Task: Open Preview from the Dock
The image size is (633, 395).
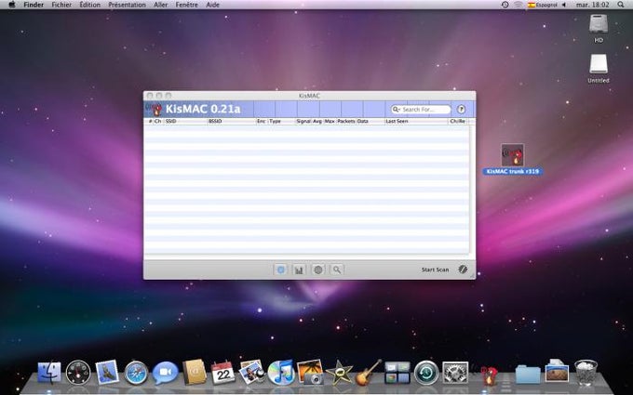Action: (252, 372)
